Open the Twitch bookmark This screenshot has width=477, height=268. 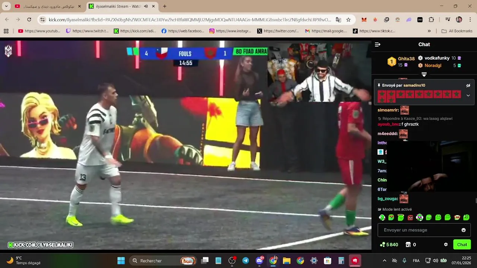pyautogui.click(x=87, y=31)
